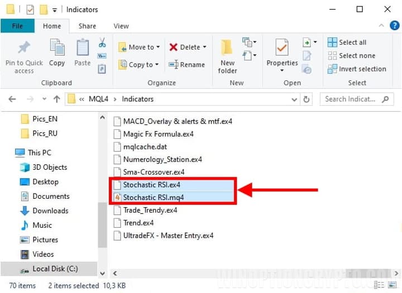Open the Delete dropdown arrow
The width and height of the screenshot is (402, 293).
coord(204,47)
